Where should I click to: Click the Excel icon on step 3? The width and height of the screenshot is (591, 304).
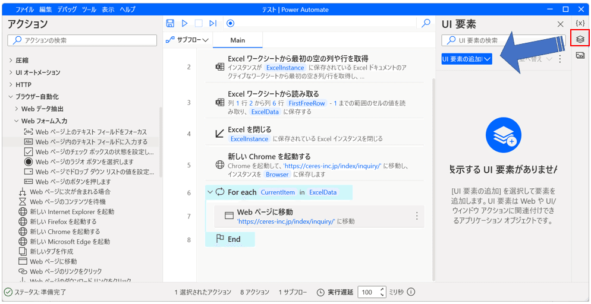pyautogui.click(x=219, y=102)
